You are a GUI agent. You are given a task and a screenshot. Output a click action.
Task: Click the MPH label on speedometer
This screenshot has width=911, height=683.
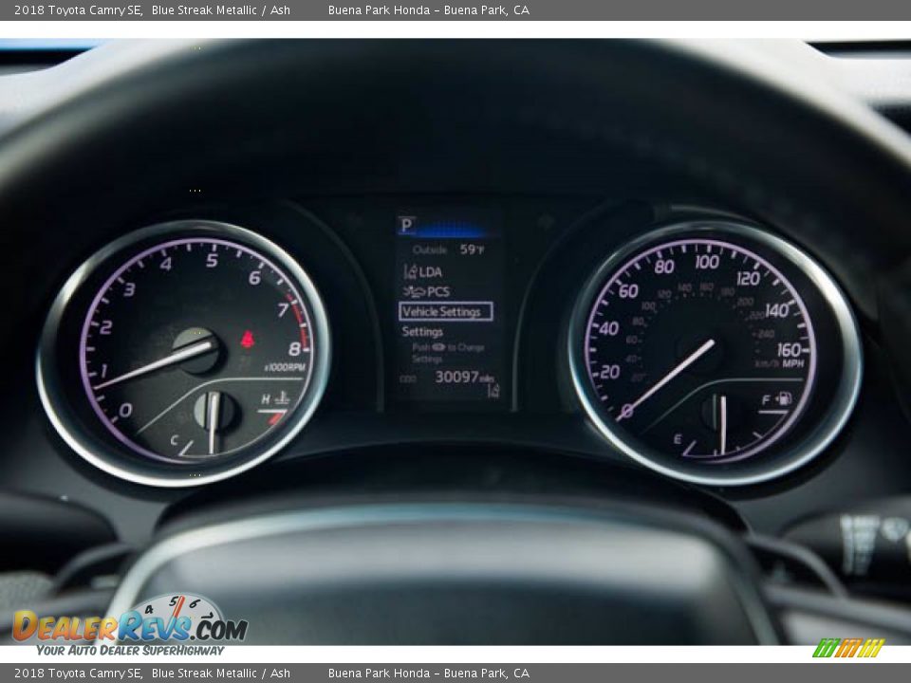(793, 363)
